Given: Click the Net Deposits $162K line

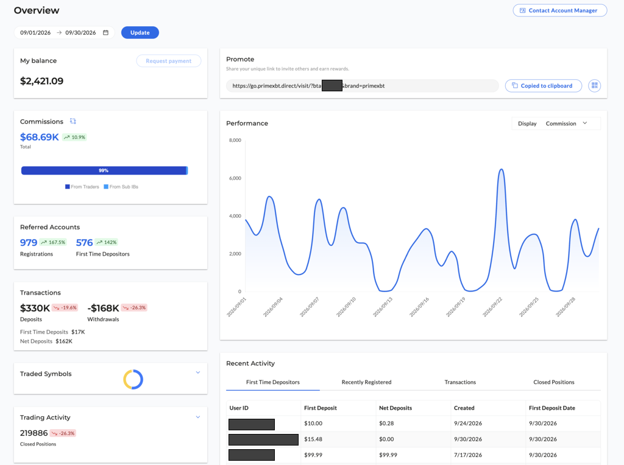Looking at the screenshot, I should tap(46, 341).
